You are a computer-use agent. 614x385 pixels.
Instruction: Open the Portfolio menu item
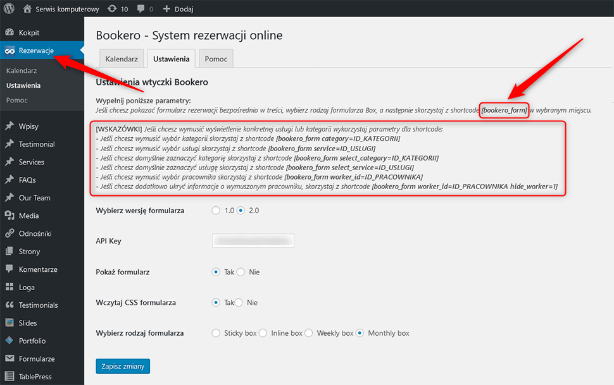42,341
